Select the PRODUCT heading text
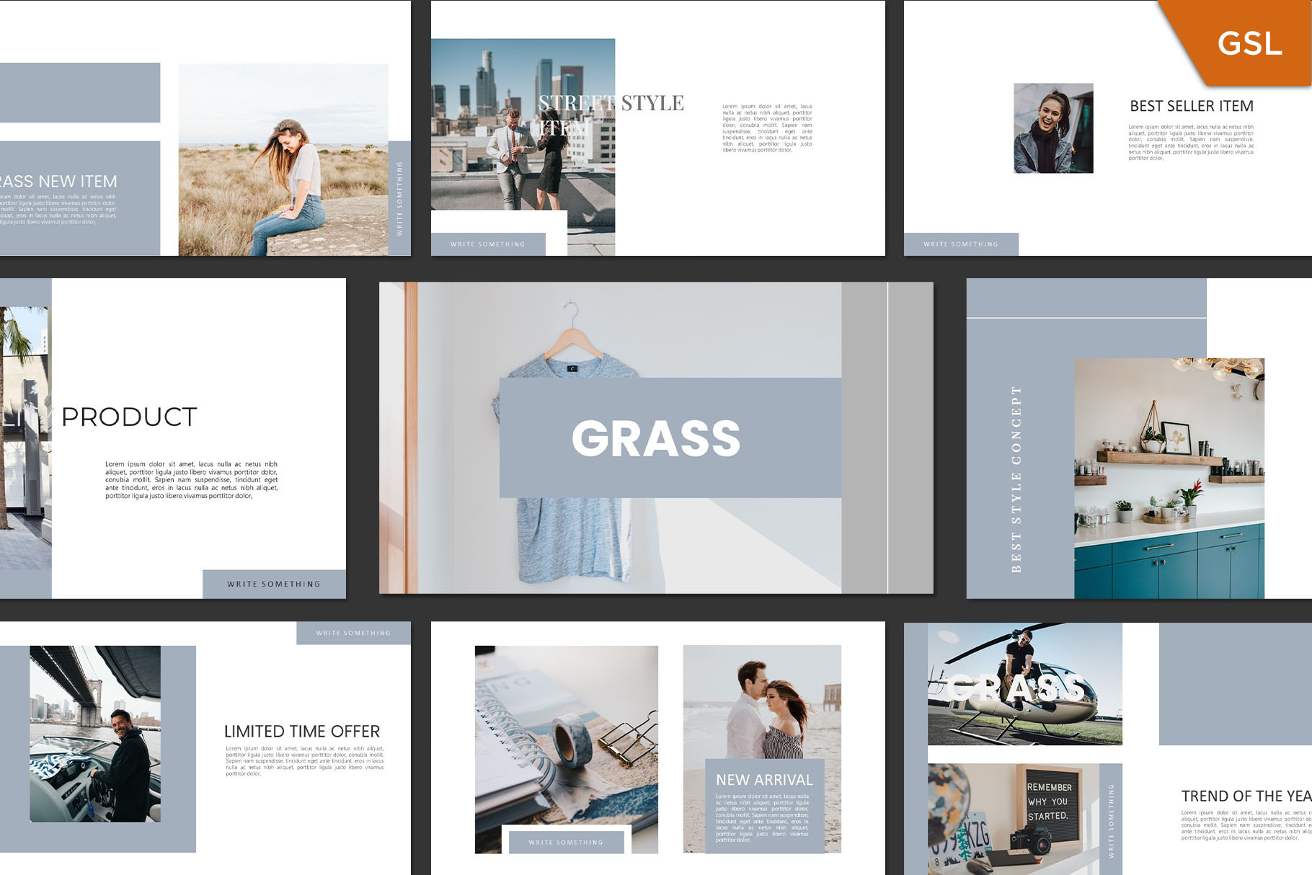 coord(129,417)
